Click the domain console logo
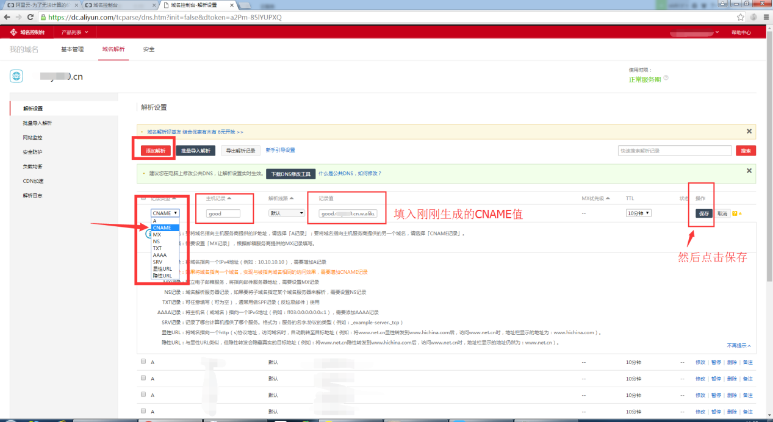The image size is (773, 422). pos(28,32)
